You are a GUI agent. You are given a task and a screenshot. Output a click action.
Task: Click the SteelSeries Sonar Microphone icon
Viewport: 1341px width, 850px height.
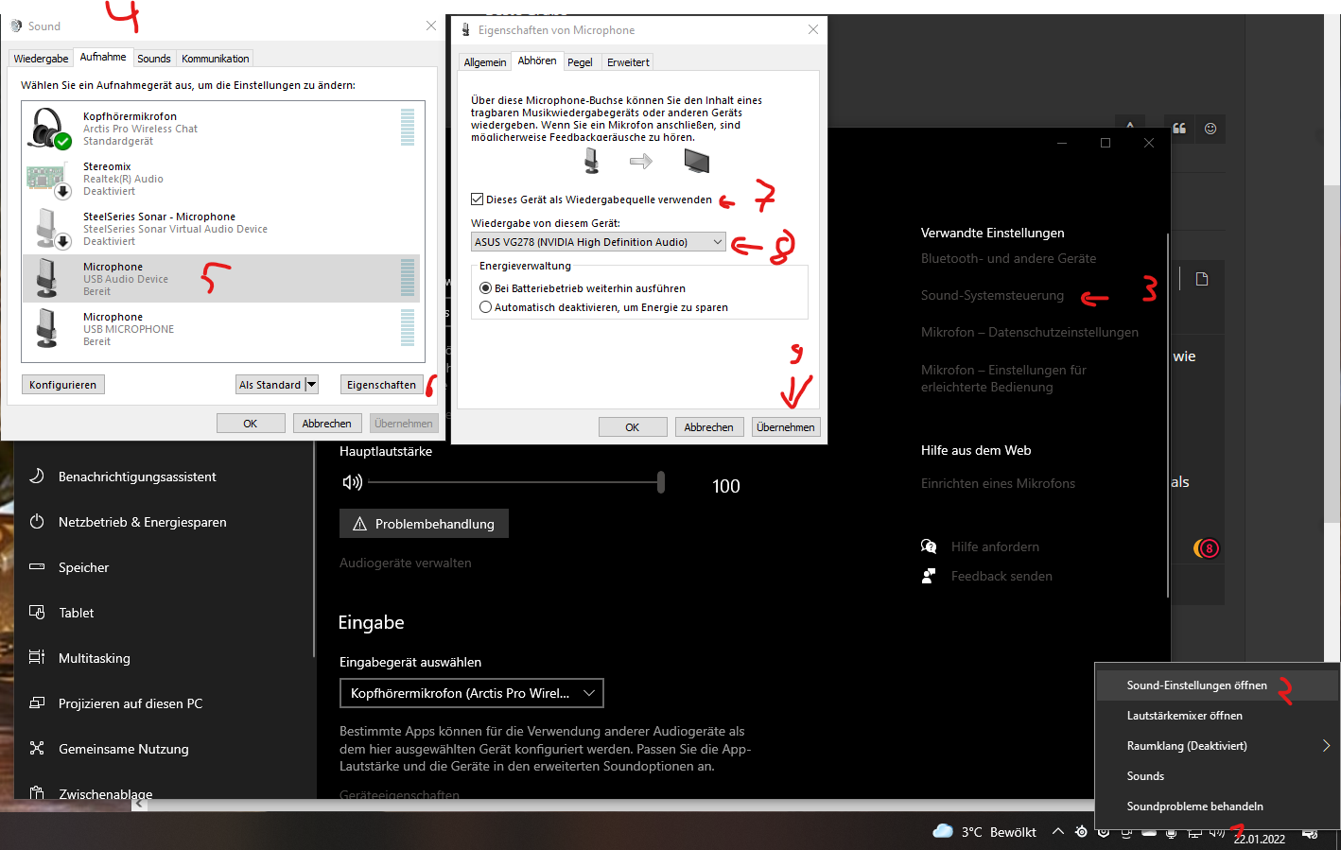(x=47, y=229)
